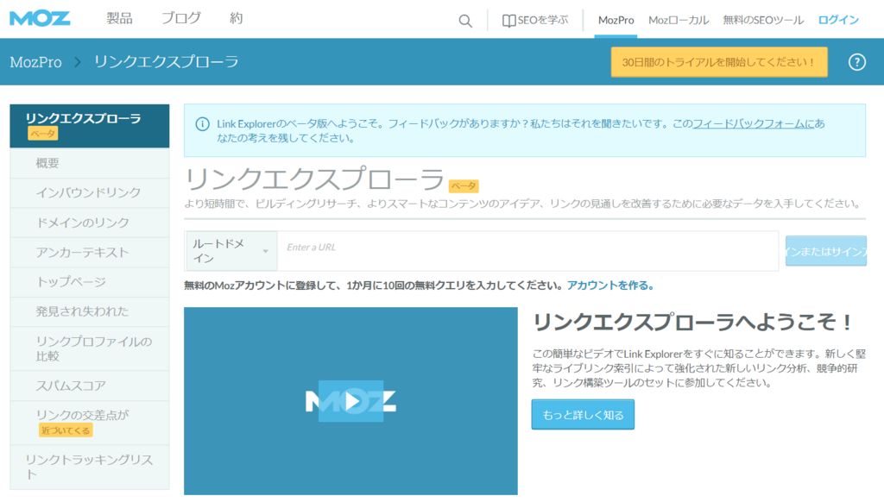Open 概要 in sidebar
This screenshot has width=884, height=502.
90,163
